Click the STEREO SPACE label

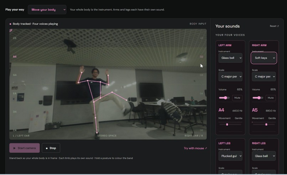coord(107,136)
